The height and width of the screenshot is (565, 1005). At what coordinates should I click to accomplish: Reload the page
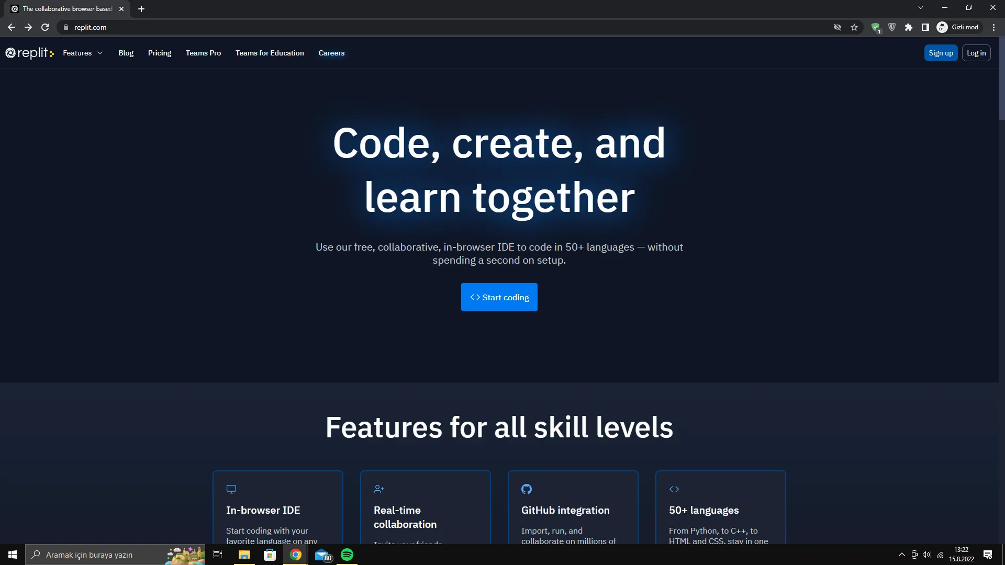point(45,27)
